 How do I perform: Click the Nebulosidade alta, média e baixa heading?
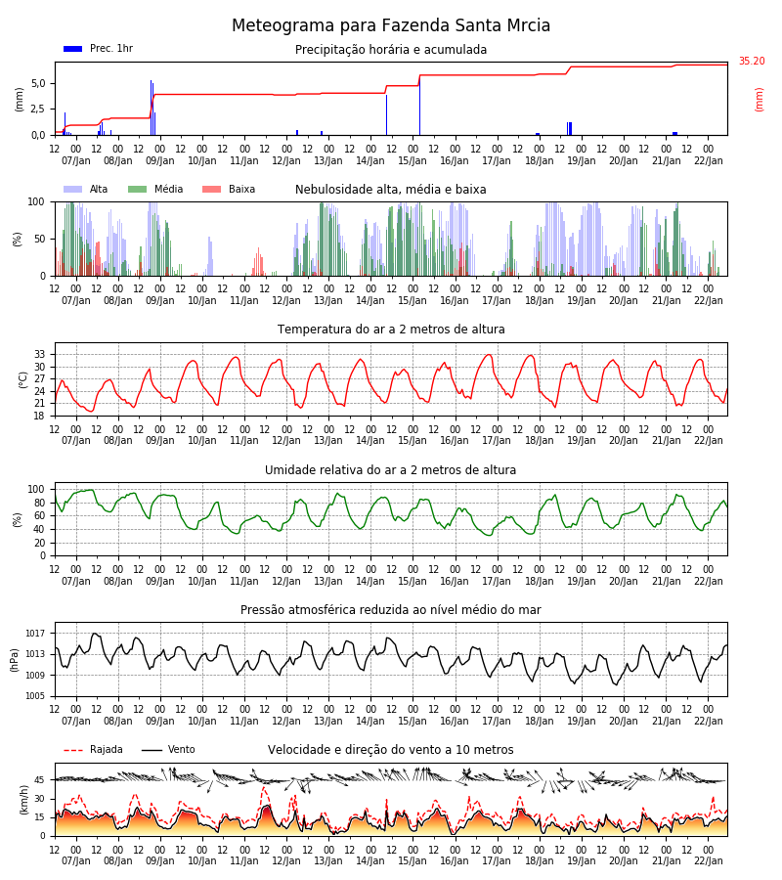click(390, 190)
